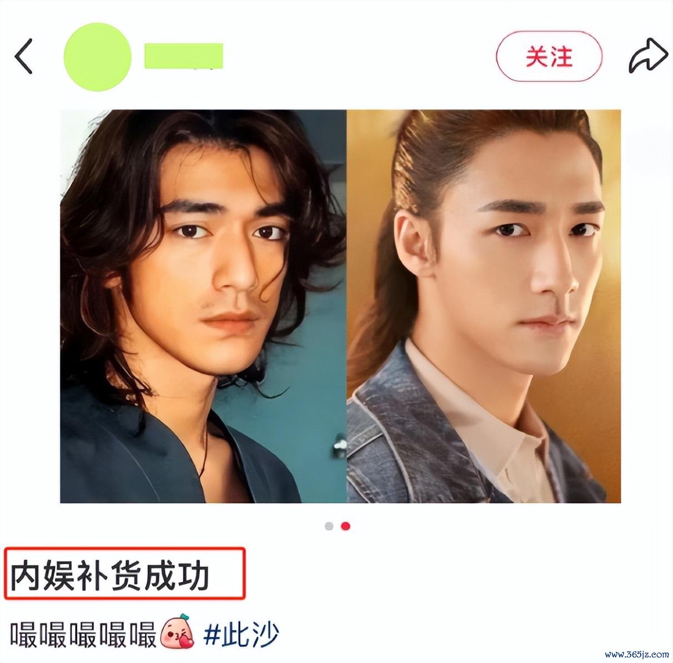Tap the caption text 嘬嘬嘬嘬嘬
Viewport: 673px width, 663px height.
click(x=84, y=635)
